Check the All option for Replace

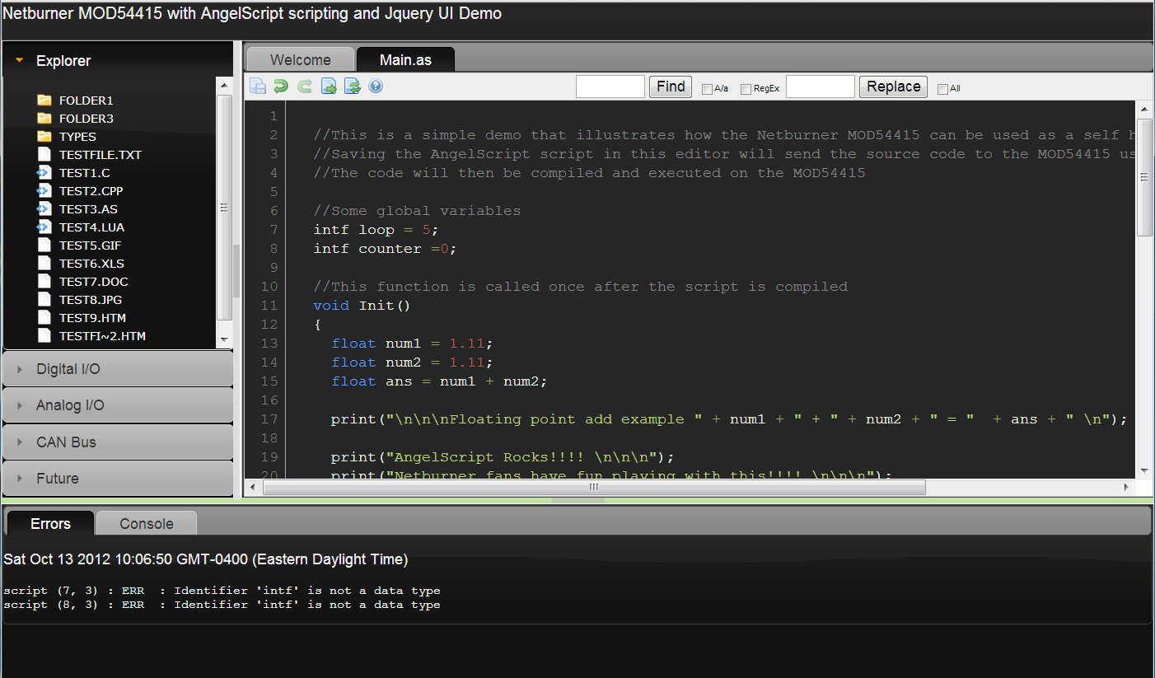click(941, 88)
